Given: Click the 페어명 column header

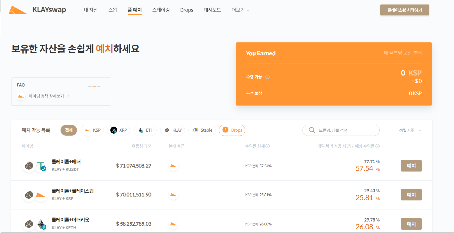Looking at the screenshot, I should click(27, 146).
